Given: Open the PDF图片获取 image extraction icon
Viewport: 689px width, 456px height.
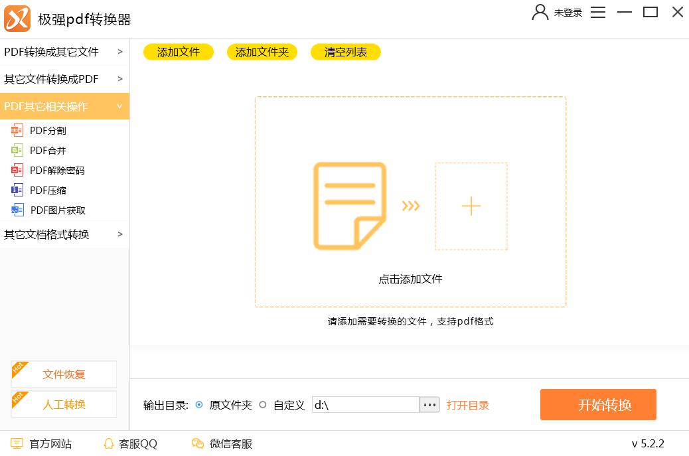Looking at the screenshot, I should [17, 210].
